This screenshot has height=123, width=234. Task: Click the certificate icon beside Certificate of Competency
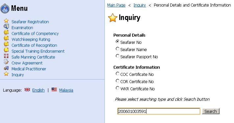pyautogui.click(x=6, y=32)
